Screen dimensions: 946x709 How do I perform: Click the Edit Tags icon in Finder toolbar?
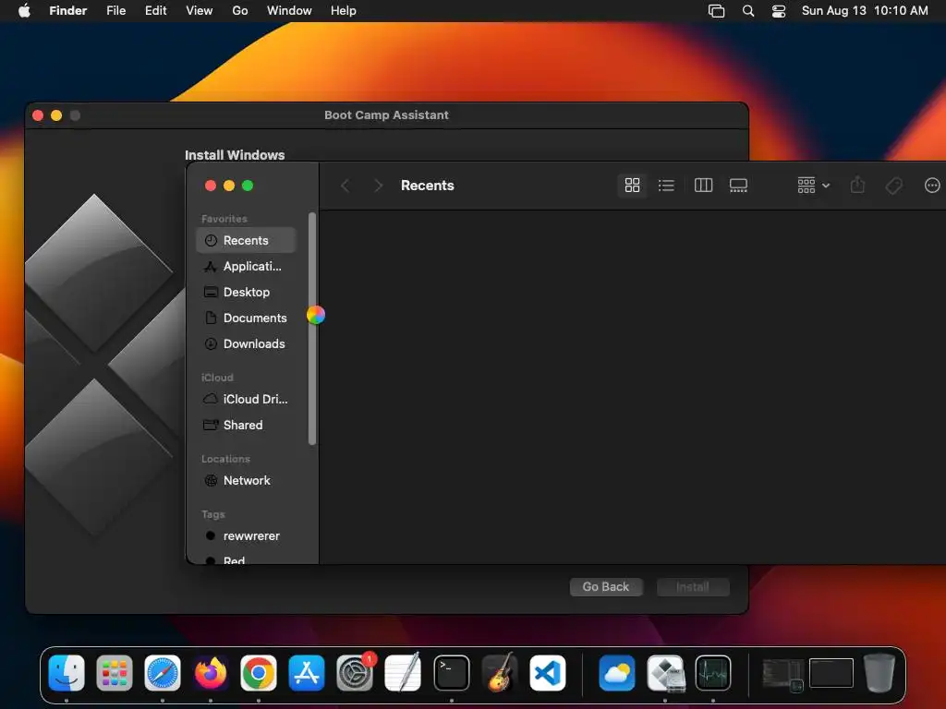[893, 185]
